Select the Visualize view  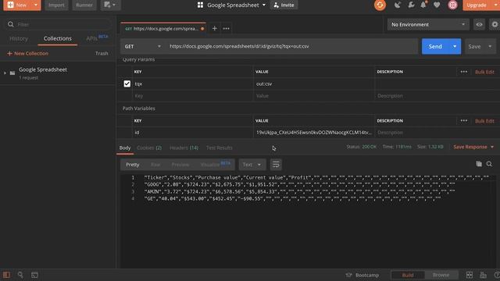click(x=216, y=165)
